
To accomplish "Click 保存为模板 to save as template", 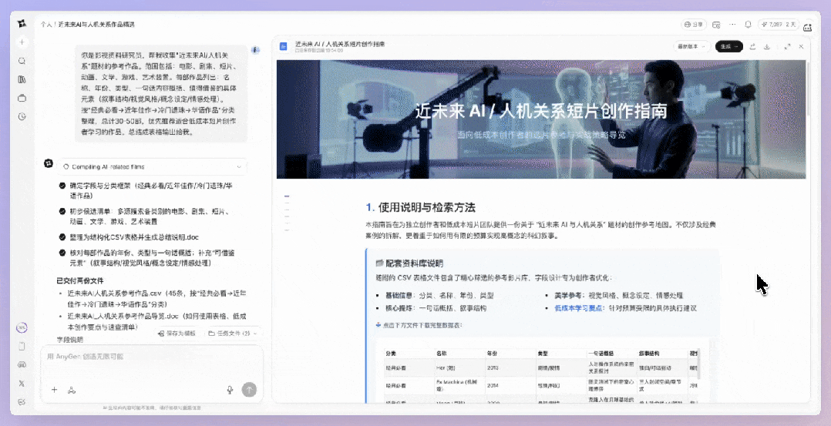I will (177, 334).
